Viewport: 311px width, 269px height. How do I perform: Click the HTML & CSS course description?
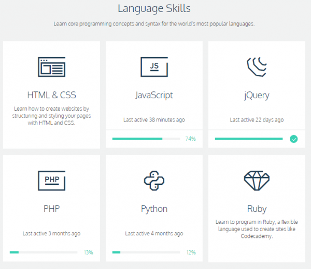[51, 116]
